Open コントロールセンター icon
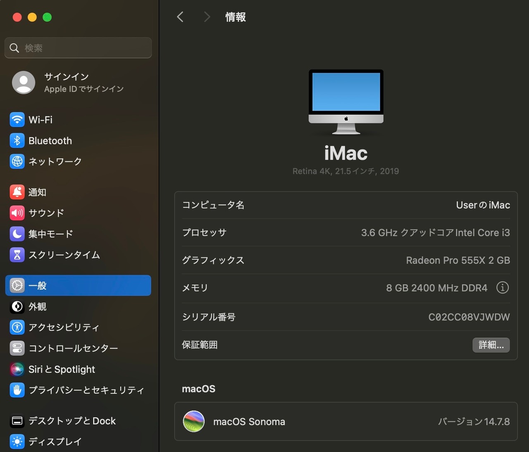Screen dimensions: 529x452 tap(17, 348)
